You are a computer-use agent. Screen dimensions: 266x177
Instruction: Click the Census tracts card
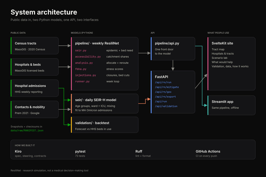(x=35, y=46)
